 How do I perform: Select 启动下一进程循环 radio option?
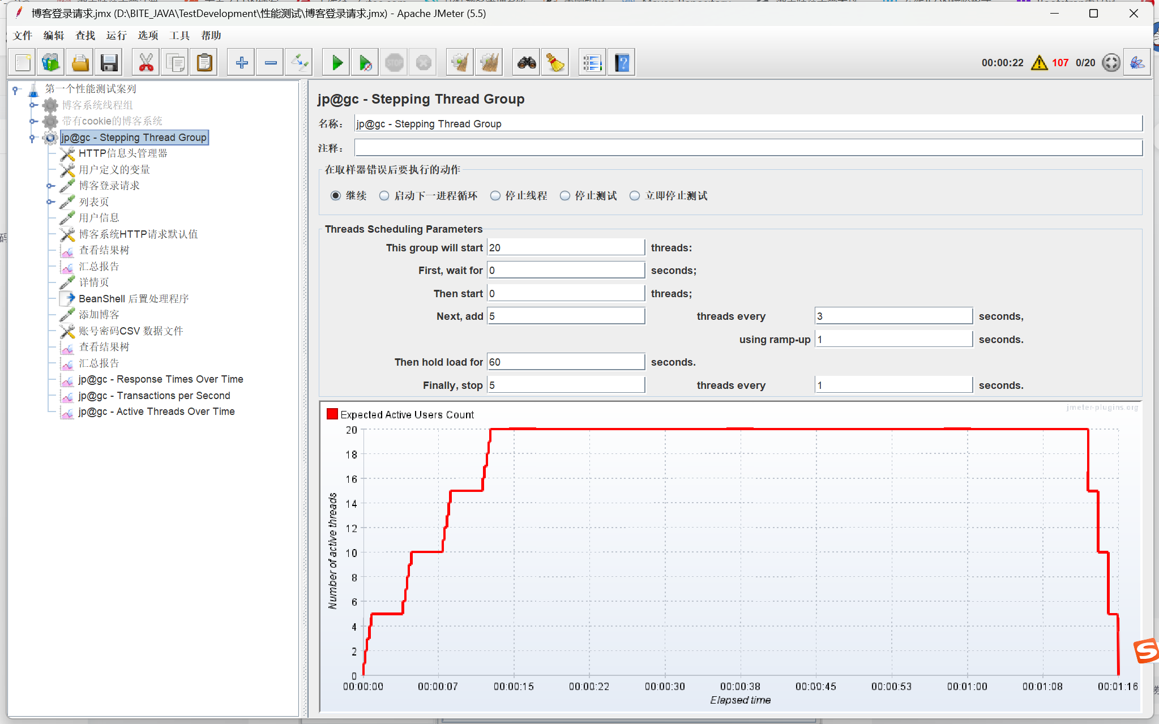click(384, 196)
